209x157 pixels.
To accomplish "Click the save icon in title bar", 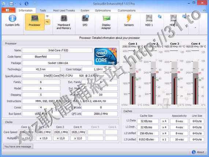I will (x=11, y=4).
